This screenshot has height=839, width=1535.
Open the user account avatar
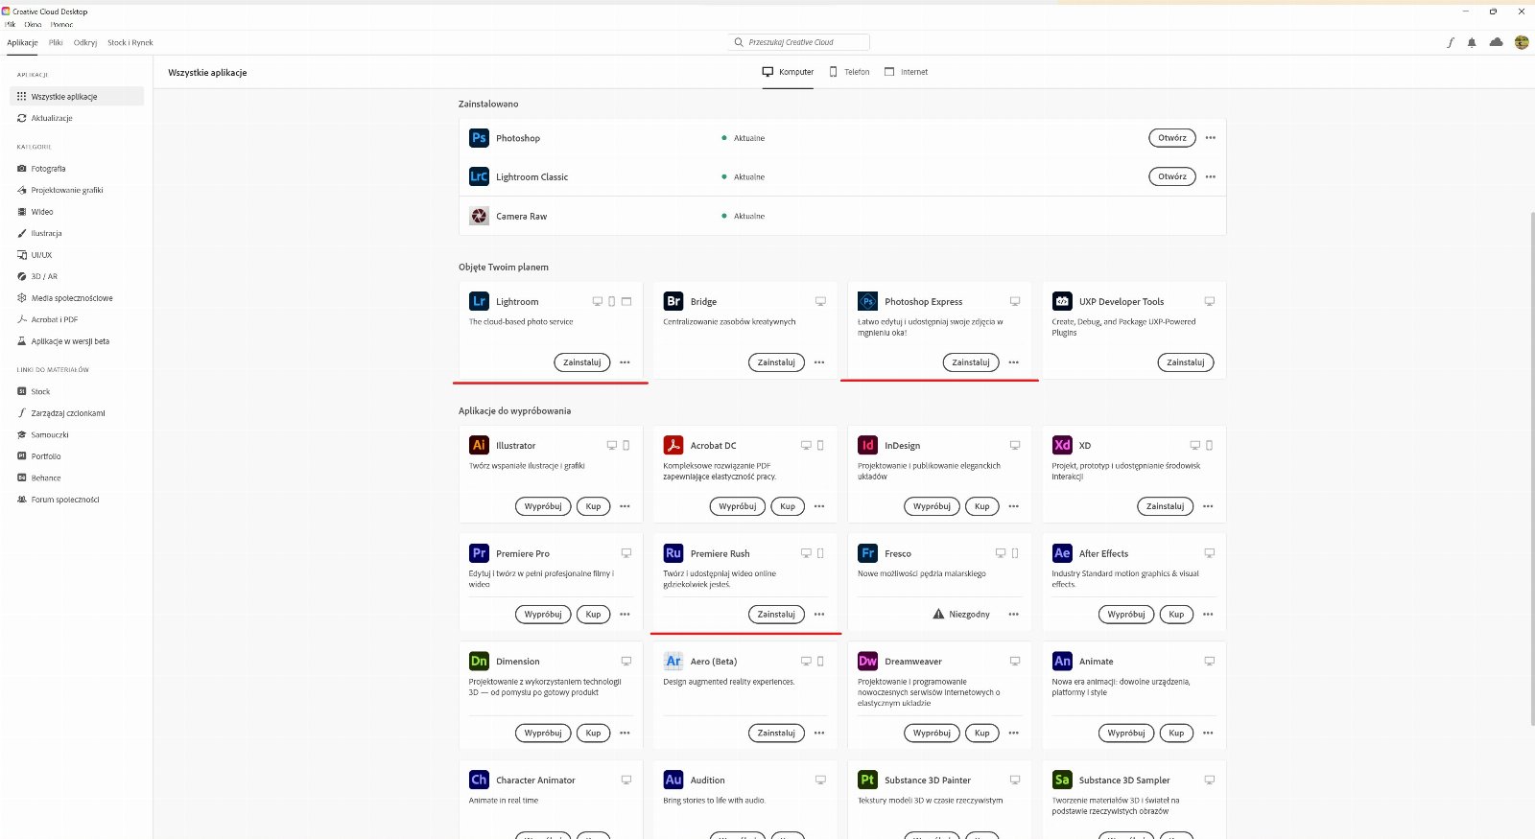pyautogui.click(x=1522, y=42)
